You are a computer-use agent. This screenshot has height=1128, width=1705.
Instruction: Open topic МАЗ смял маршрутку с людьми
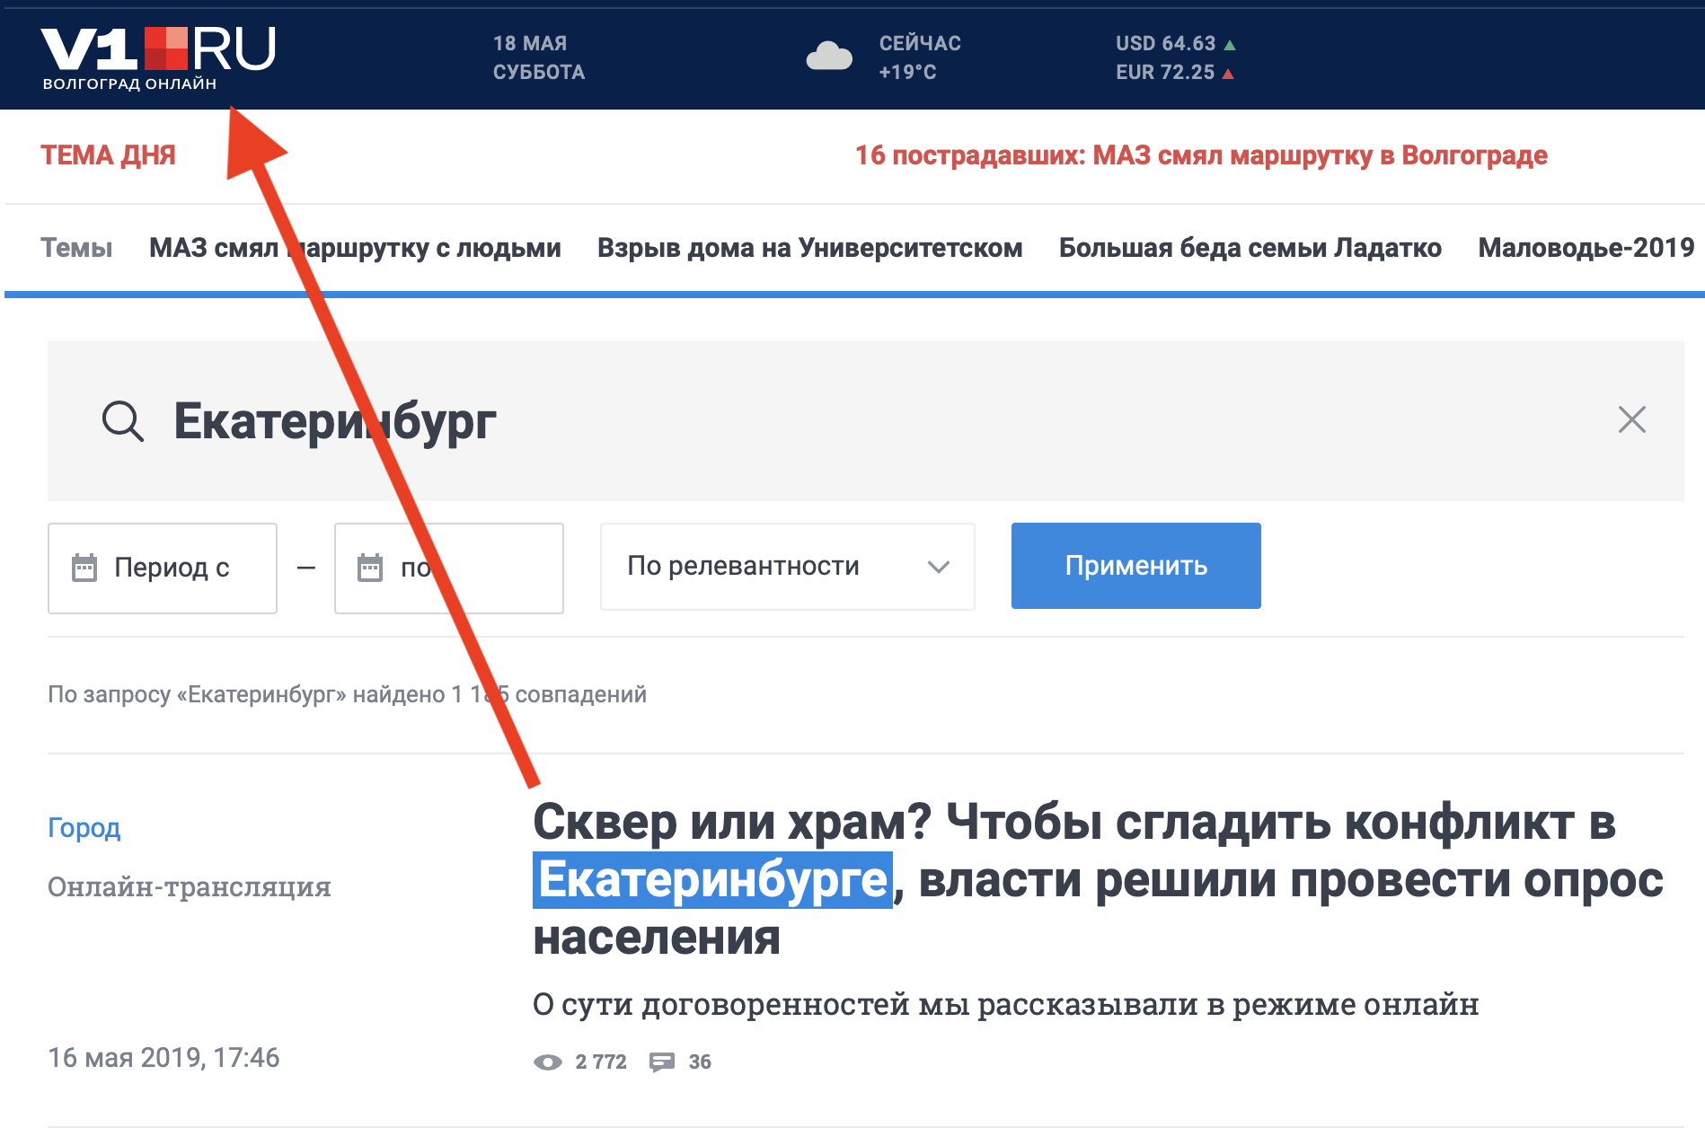(355, 248)
